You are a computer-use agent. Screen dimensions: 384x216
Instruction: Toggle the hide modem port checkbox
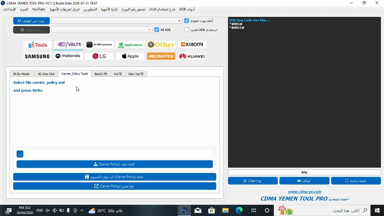point(187,21)
